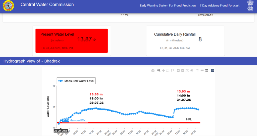The image size is (257, 139).
Task: Click the 14:00 hr annotation
Action: coord(183,96)
